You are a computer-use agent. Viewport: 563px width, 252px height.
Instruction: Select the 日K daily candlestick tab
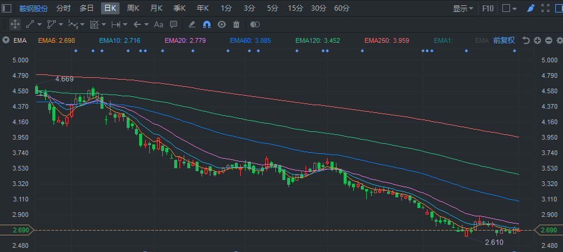click(x=110, y=8)
